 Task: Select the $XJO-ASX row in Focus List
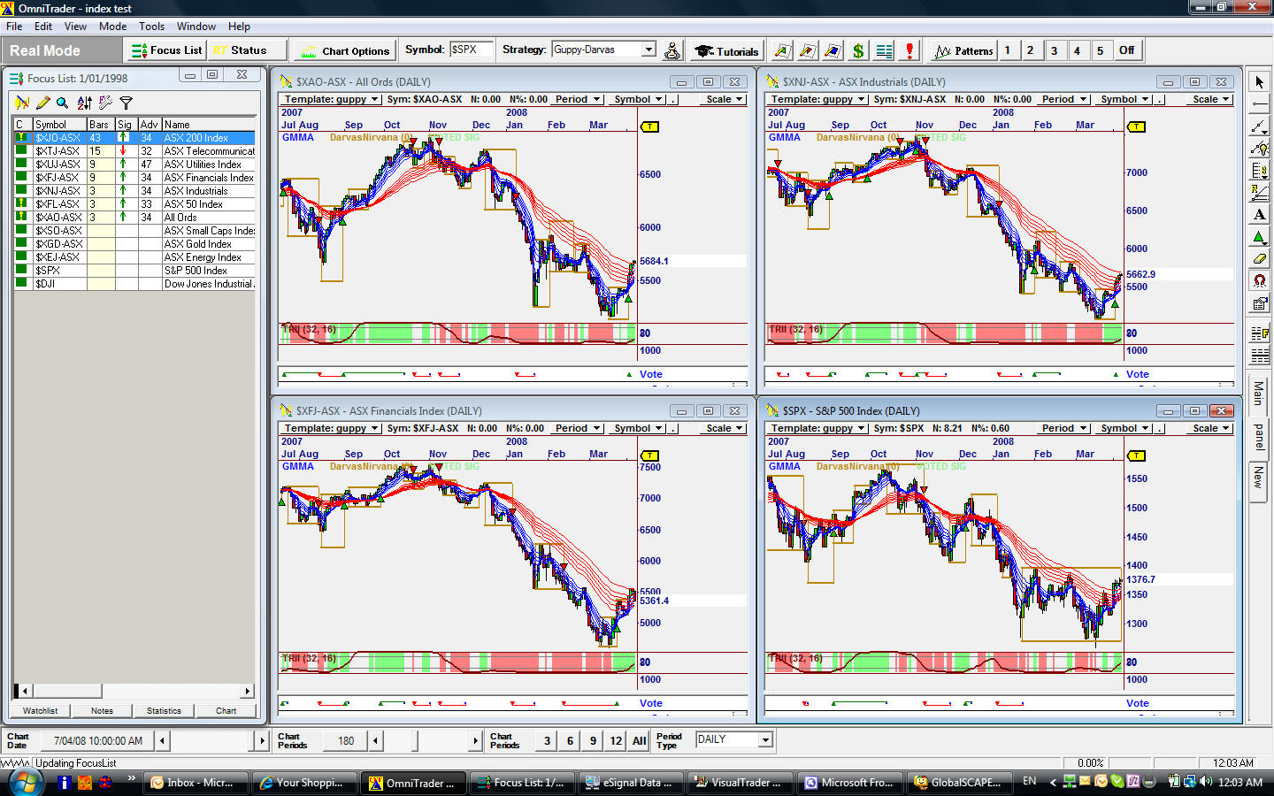[x=134, y=138]
